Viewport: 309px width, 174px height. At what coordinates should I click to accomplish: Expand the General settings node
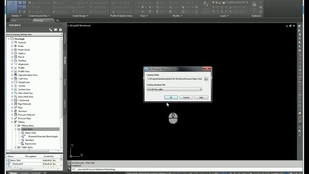(x=12, y=43)
